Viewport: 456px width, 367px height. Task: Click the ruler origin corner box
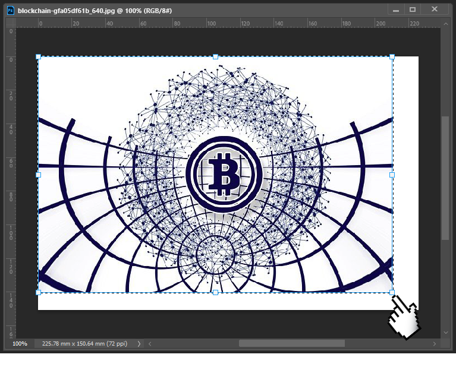point(11,23)
